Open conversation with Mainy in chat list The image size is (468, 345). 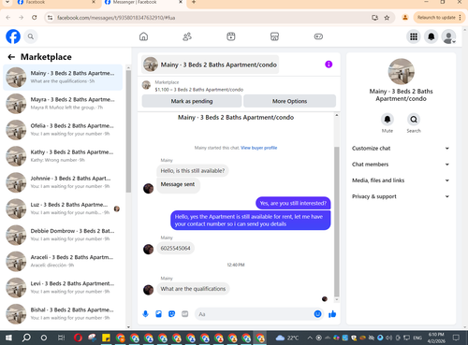63,77
